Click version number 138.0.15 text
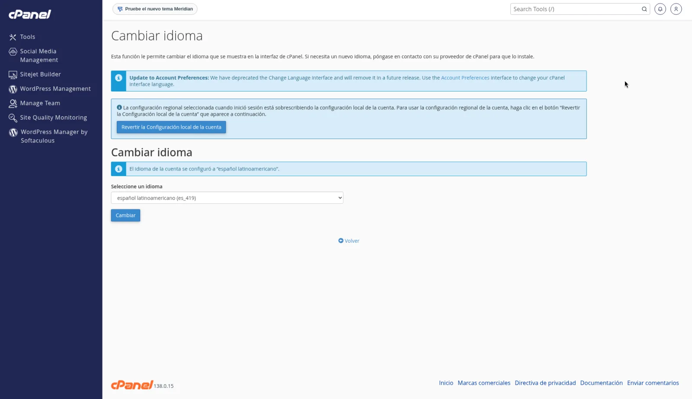Screen dimensions: 692x399 (x=163, y=386)
